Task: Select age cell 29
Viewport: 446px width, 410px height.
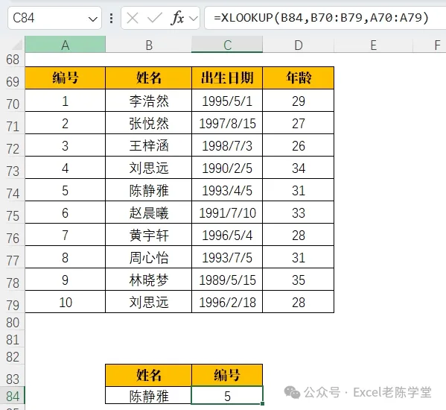Action: click(x=298, y=101)
